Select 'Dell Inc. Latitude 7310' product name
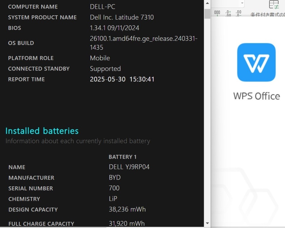Image resolution: width=285 pixels, height=228 pixels. point(122,17)
